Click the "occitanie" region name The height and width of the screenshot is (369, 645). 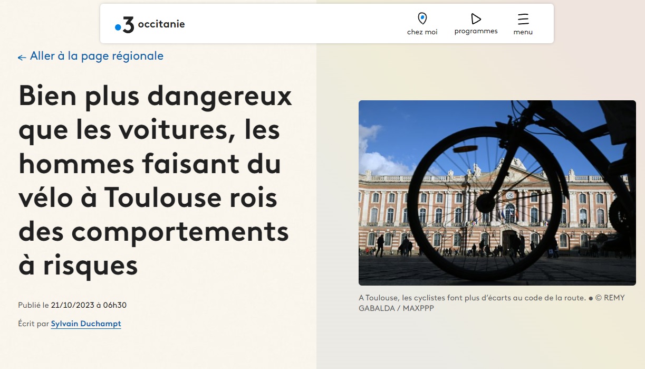click(x=161, y=24)
